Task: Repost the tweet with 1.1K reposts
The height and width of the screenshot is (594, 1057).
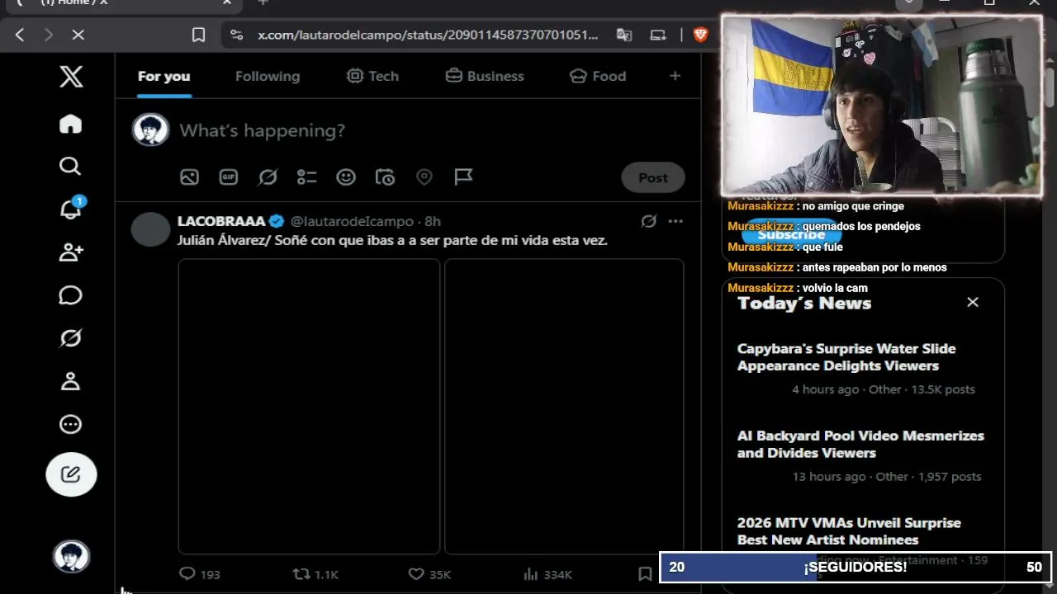Action: coord(315,574)
